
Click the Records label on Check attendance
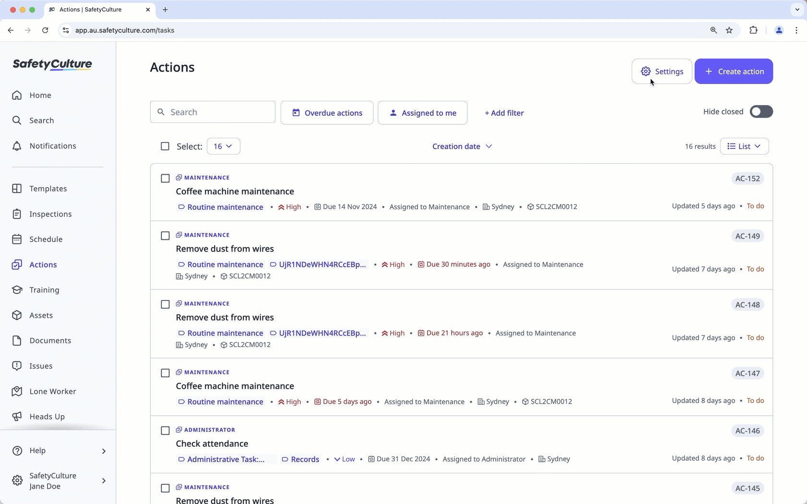(300, 459)
